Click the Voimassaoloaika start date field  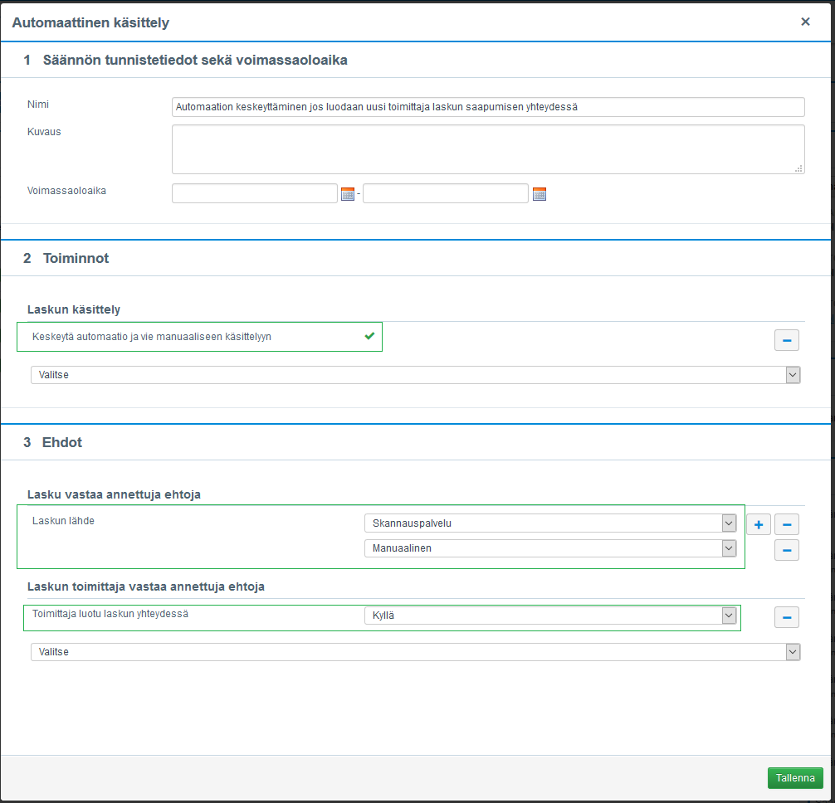point(254,193)
